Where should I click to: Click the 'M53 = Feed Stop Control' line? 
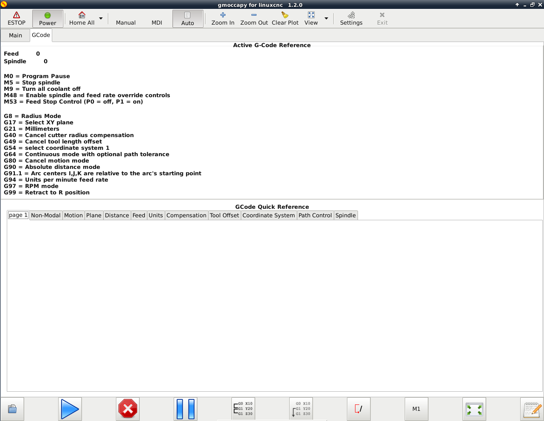[x=73, y=102]
